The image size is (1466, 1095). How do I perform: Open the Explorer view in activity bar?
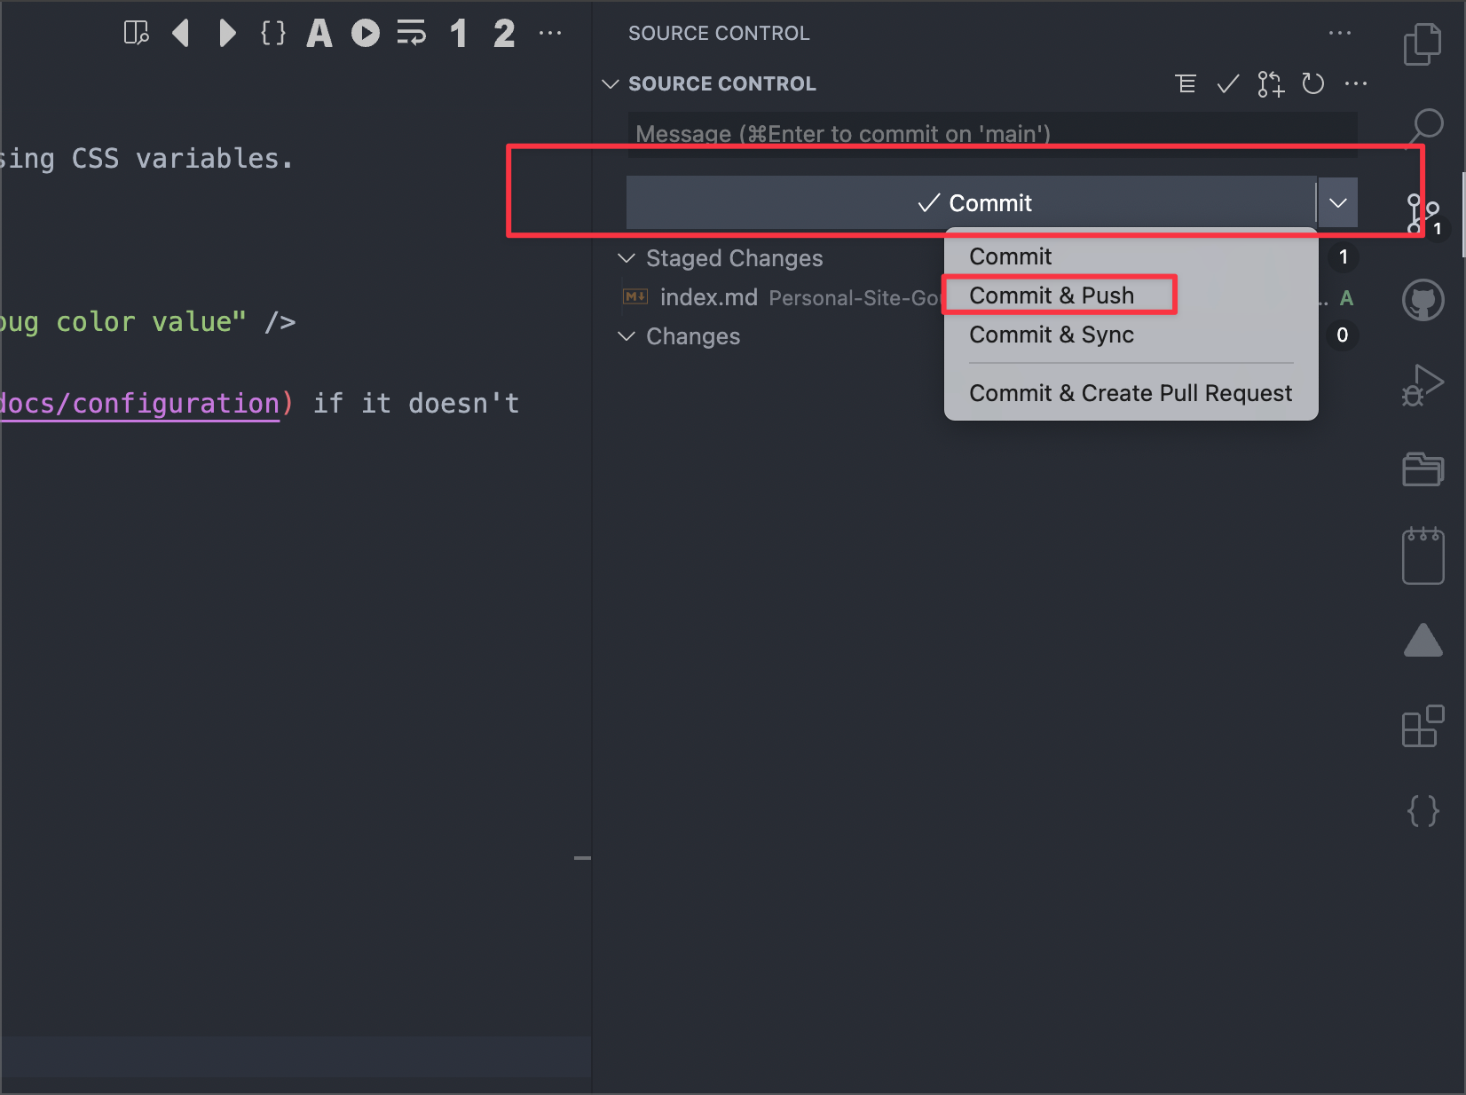pos(1423,44)
